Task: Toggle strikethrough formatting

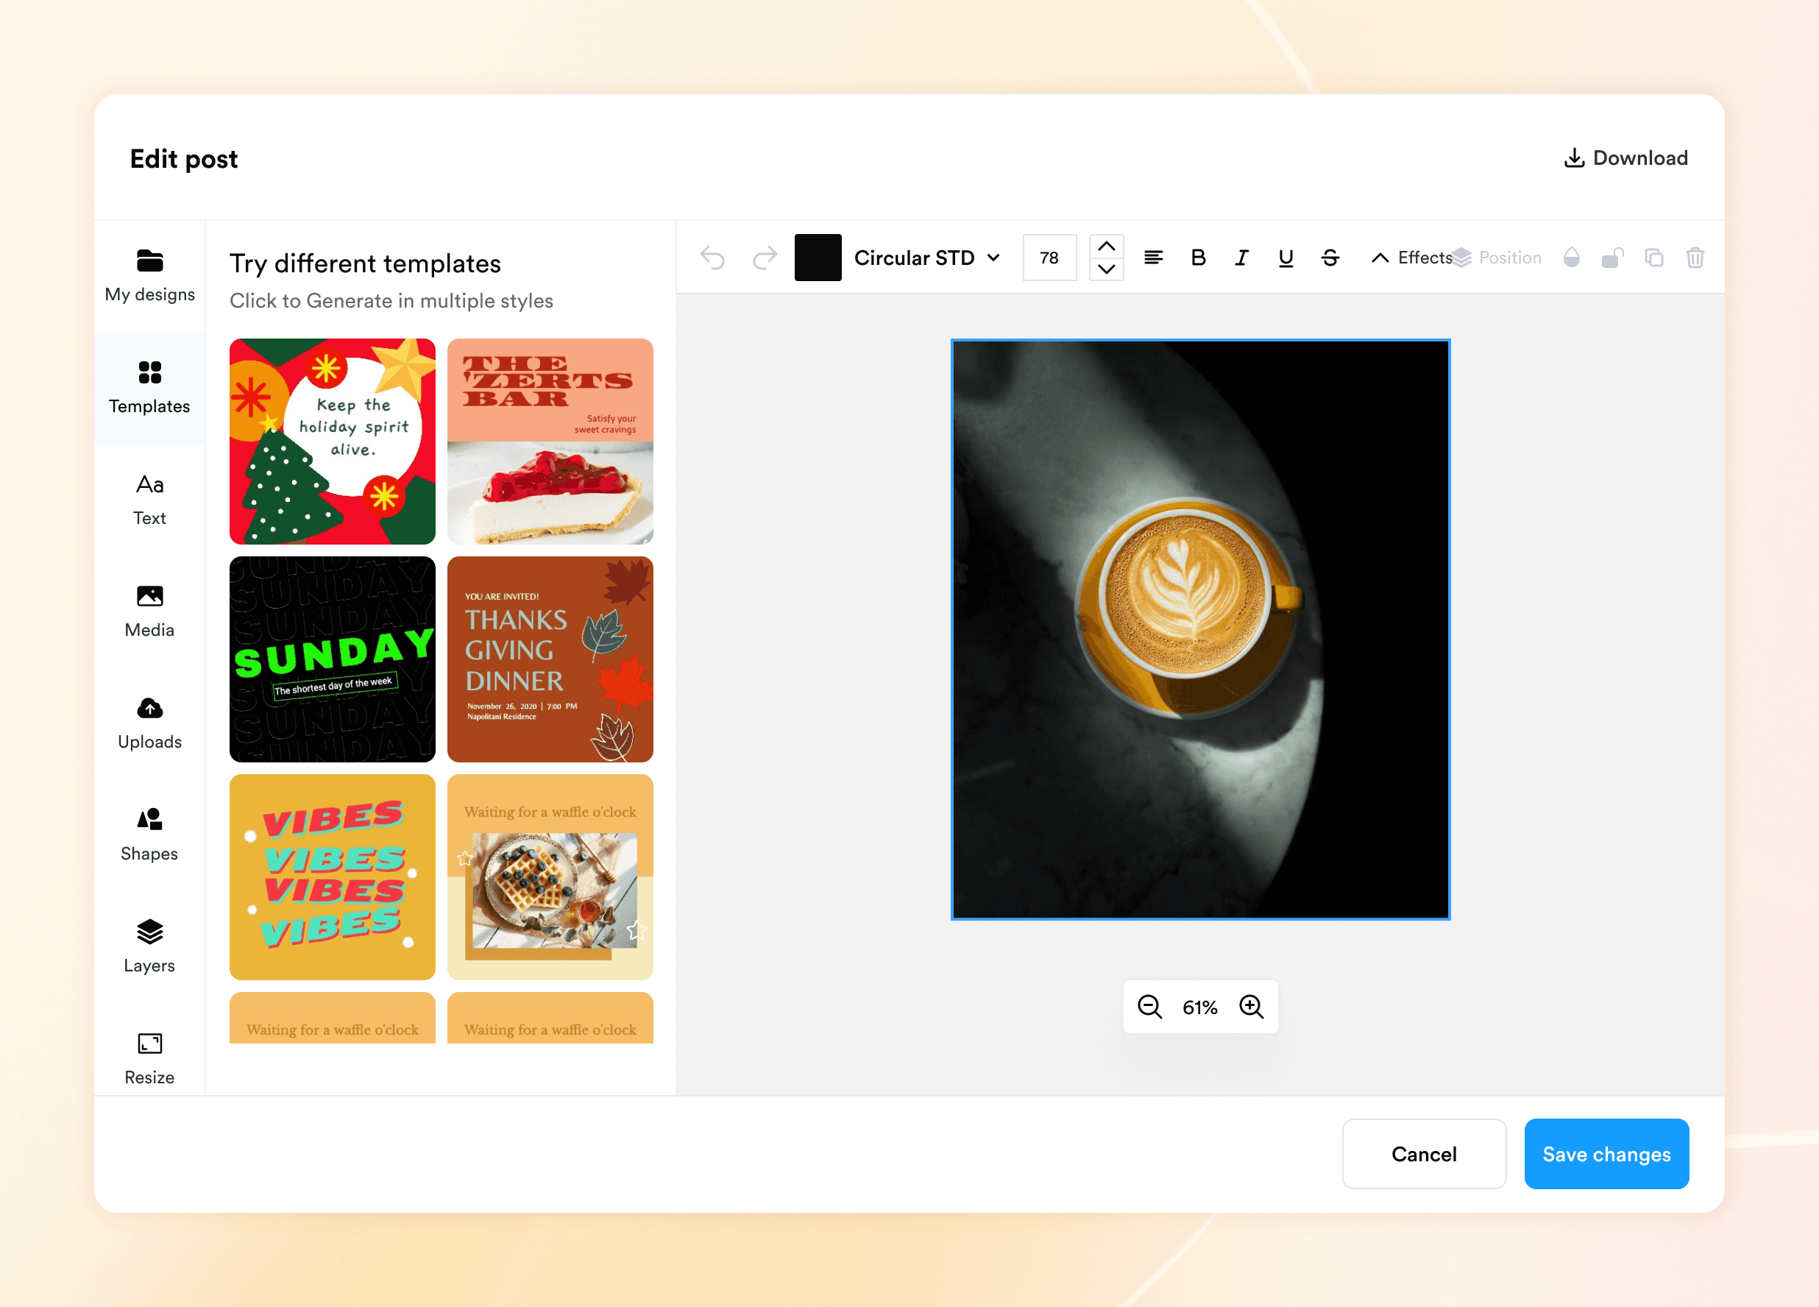Action: coord(1330,258)
